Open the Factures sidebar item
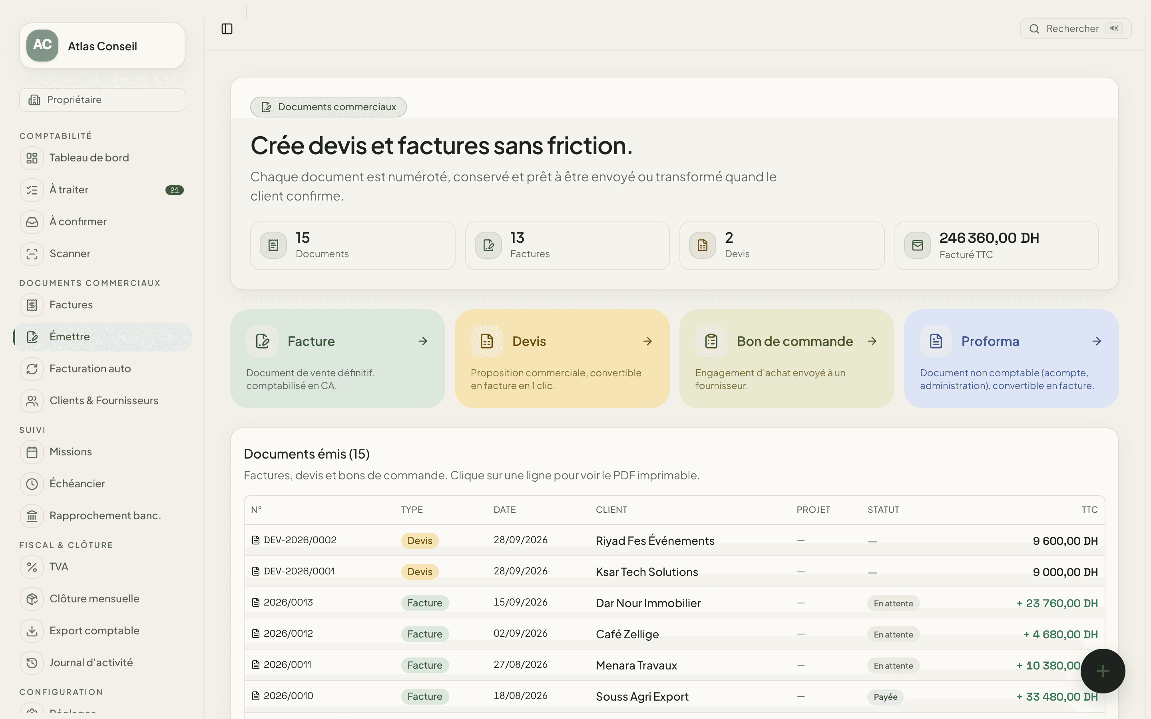Viewport: 1151px width, 719px height. [102, 305]
